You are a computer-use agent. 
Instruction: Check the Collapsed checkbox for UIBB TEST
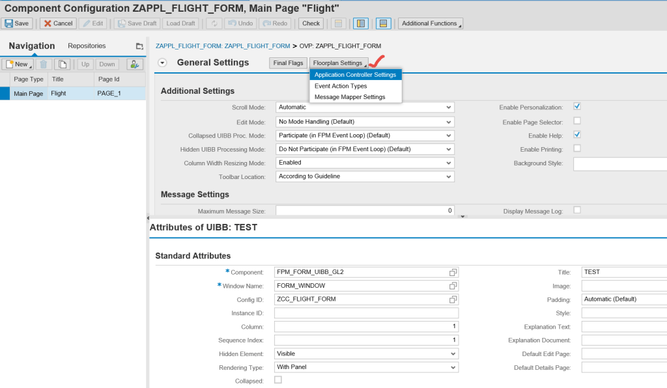pos(277,379)
